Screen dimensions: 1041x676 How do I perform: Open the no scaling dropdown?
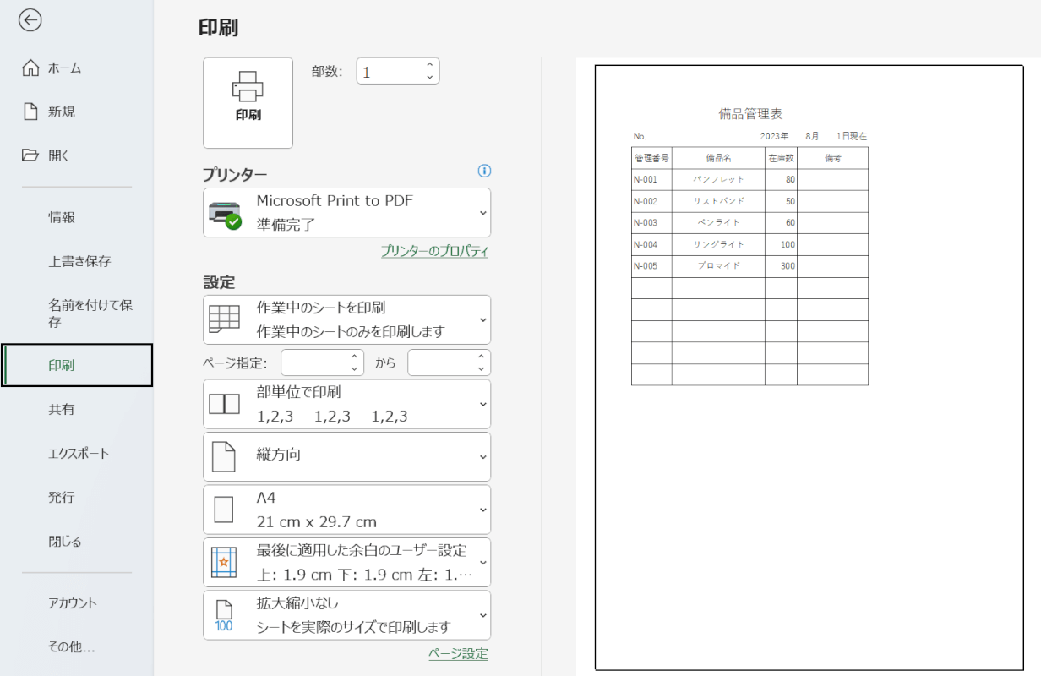tap(482, 615)
